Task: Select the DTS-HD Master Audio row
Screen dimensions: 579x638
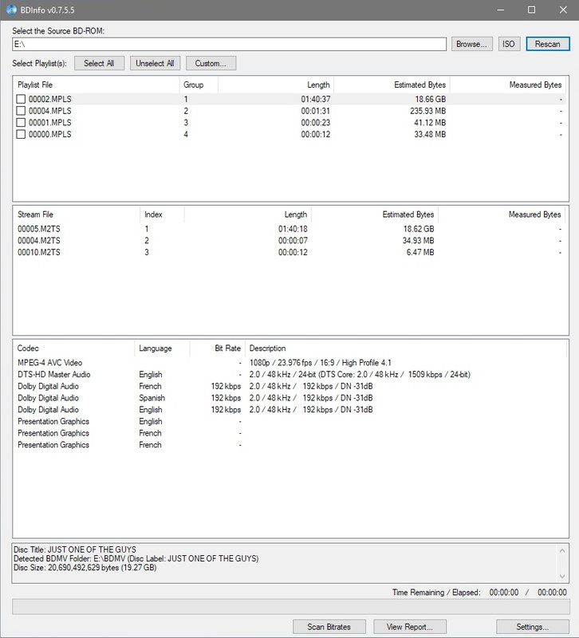Action: (x=290, y=374)
